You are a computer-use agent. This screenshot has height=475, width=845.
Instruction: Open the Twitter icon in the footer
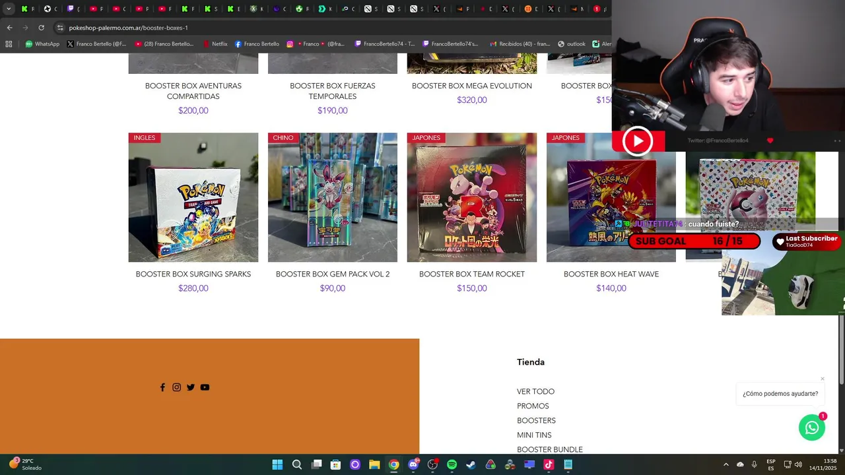click(191, 387)
